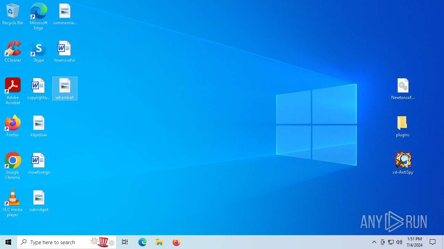The width and height of the screenshot is (444, 249).
Task: Select the kityellow image file
Action: (x=39, y=127)
